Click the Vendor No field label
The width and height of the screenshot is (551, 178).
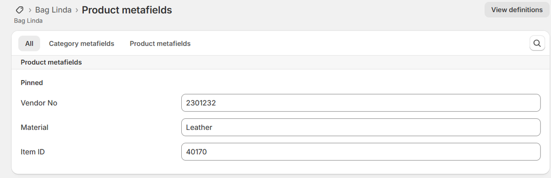pos(39,103)
